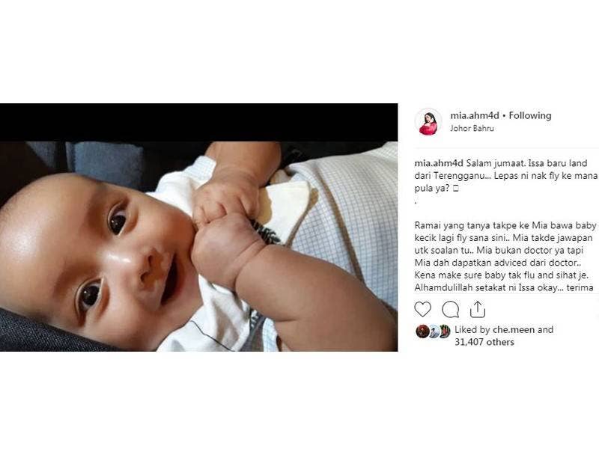Click mia.ahm4d username in the caption
Viewport: 599px width, 449px height.
[439, 163]
